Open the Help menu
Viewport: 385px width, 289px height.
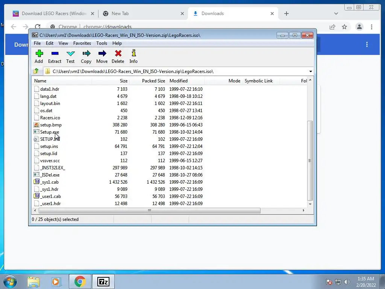click(117, 43)
